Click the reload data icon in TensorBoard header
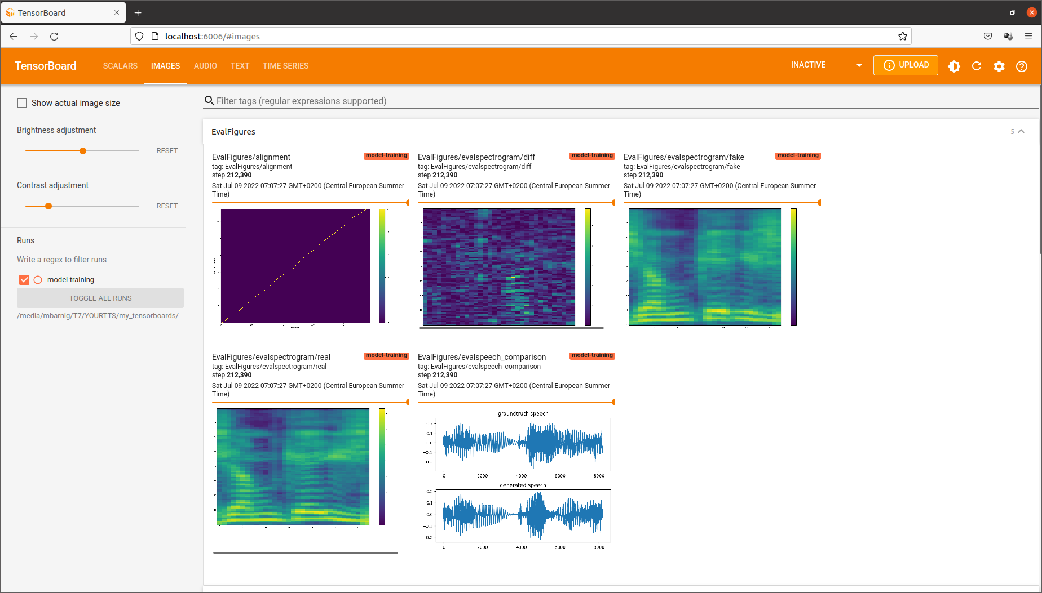The height and width of the screenshot is (593, 1042). pos(977,66)
